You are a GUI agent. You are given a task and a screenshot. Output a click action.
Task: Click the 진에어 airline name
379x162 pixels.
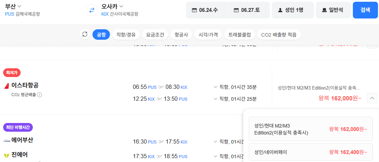(19, 155)
